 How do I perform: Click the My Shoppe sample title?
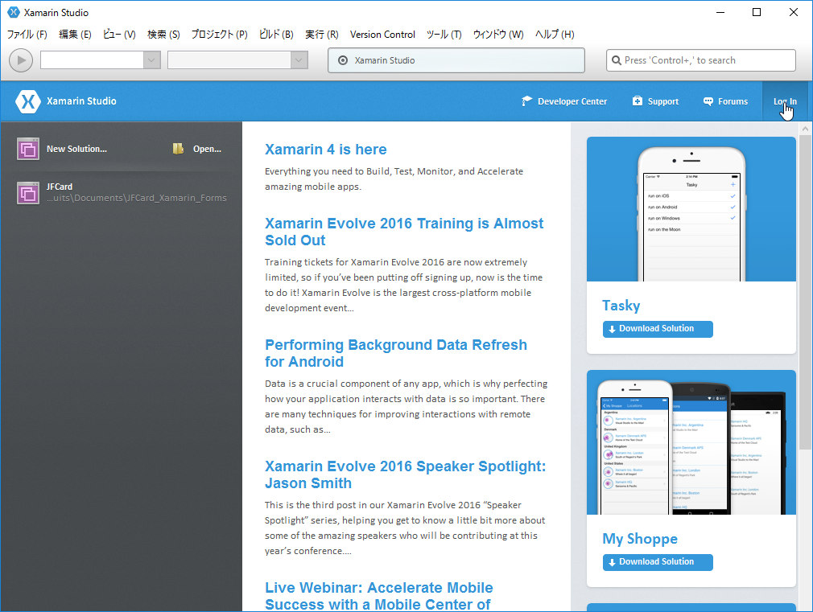pos(640,539)
